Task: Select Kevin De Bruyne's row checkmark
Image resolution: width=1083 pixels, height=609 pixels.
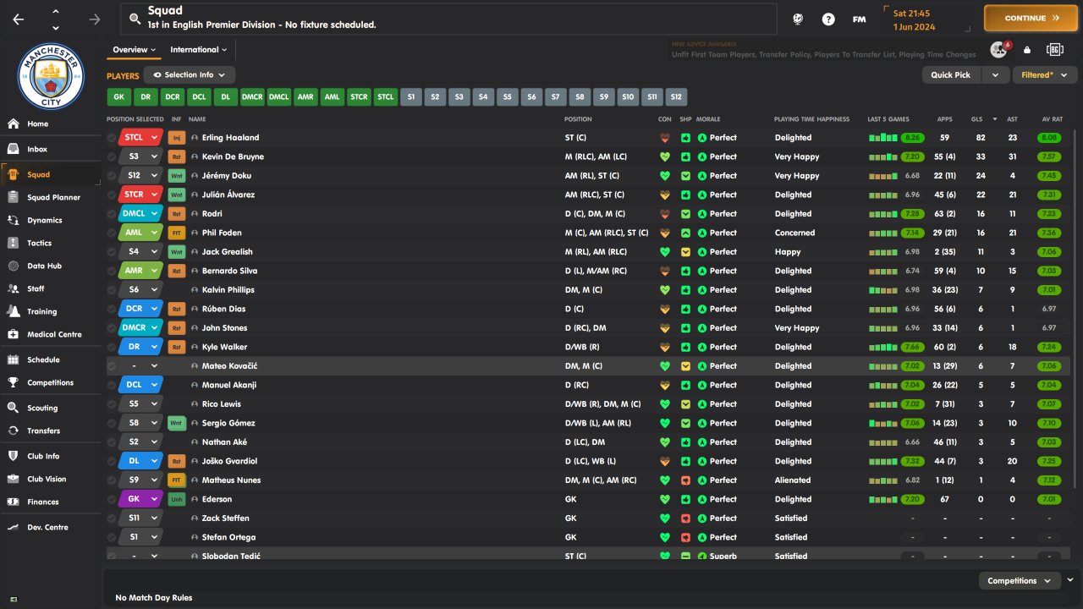Action: click(112, 156)
